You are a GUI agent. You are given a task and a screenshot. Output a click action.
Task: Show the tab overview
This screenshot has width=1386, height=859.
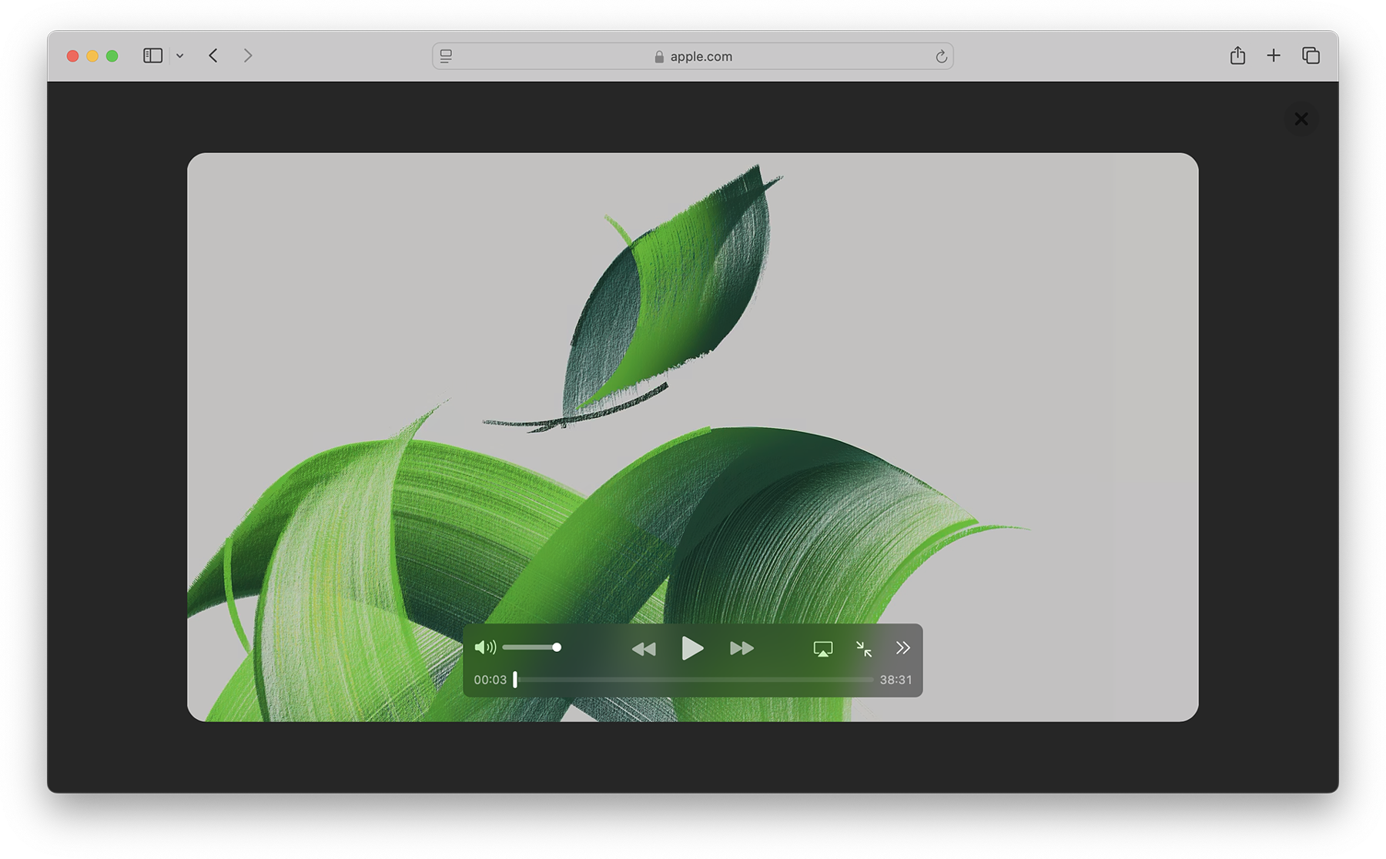click(x=1311, y=55)
